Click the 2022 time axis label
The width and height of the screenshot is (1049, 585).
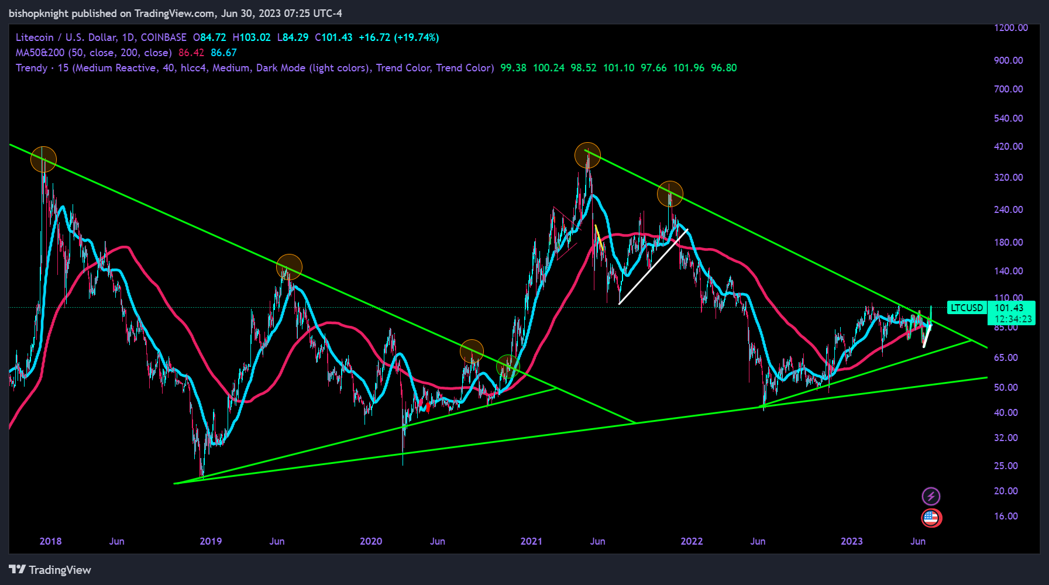(692, 541)
